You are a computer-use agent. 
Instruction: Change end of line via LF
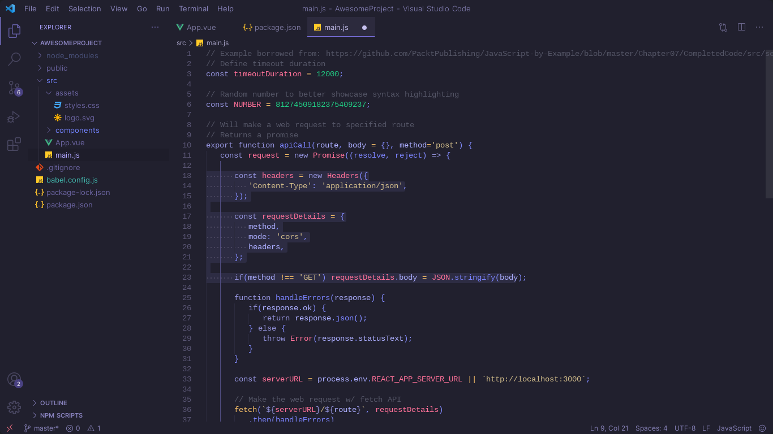click(706, 428)
